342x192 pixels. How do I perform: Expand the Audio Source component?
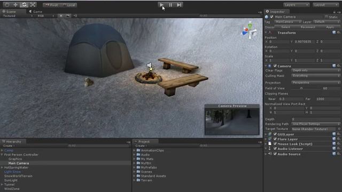[266, 154]
